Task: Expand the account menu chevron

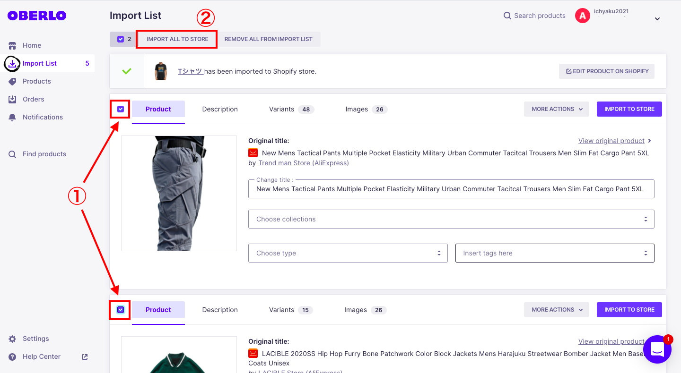Action: [657, 19]
